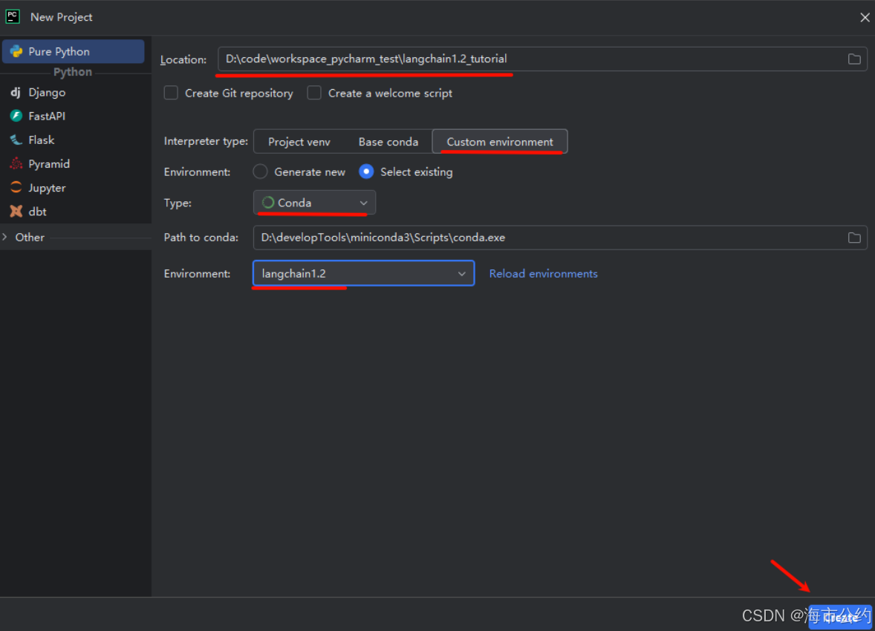Choose dbt project type label
This screenshot has height=631, width=875.
click(37, 212)
